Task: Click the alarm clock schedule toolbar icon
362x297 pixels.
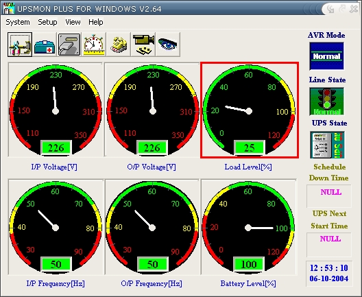Action: click(94, 45)
